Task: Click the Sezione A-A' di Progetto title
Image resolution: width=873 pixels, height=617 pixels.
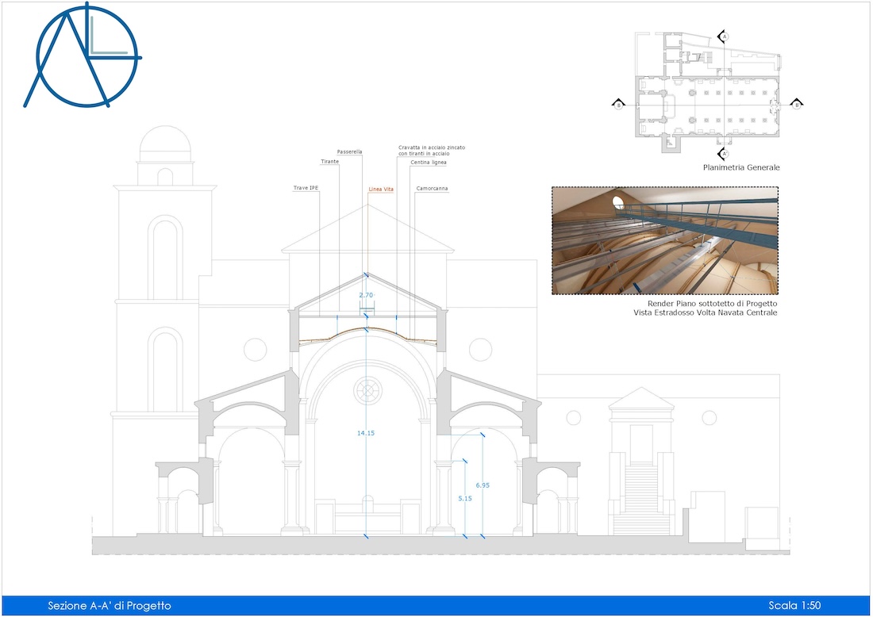Action: click(110, 606)
